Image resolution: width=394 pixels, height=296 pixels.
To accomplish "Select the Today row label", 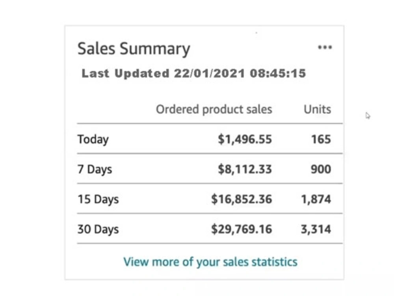I will click(93, 140).
